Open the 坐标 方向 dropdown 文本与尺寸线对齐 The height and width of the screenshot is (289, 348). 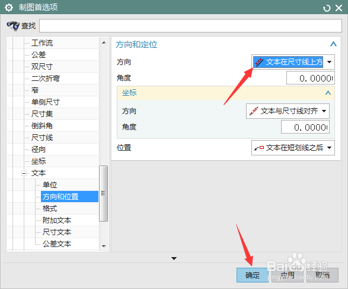tap(288, 111)
